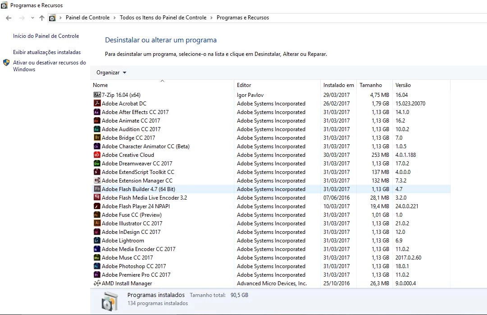
Task: Click the 7-Zip program icon
Action: (x=97, y=95)
